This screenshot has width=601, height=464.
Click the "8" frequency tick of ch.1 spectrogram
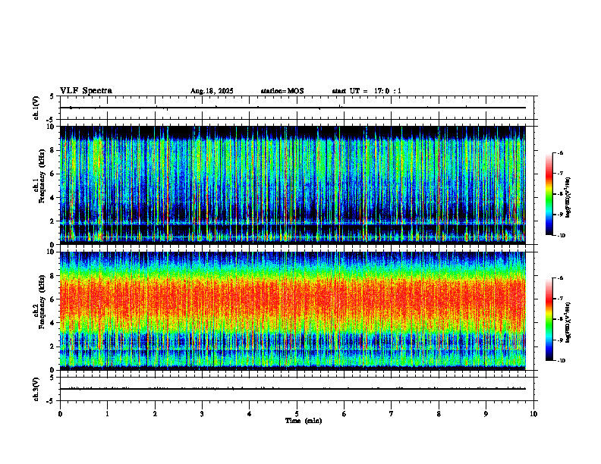[53, 150]
